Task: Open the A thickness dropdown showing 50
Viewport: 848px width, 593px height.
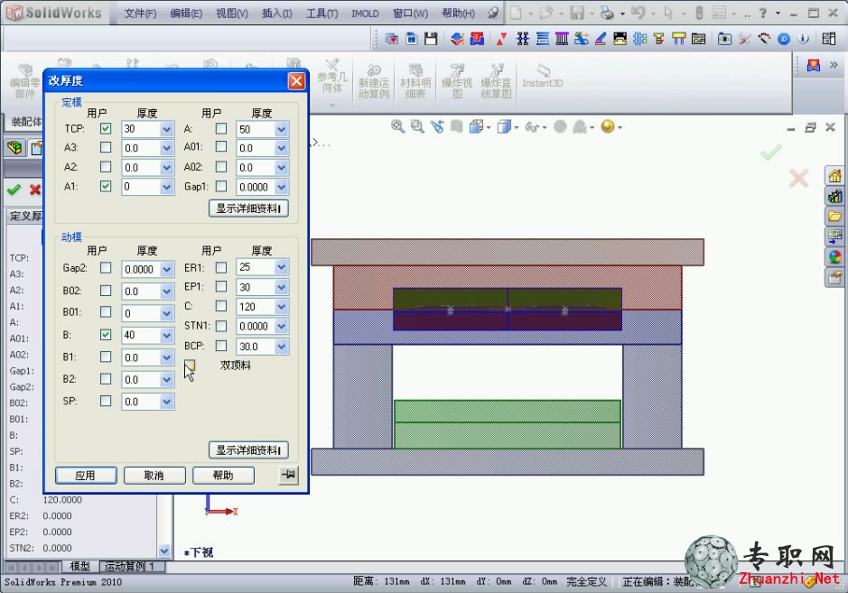Action: 281,129
